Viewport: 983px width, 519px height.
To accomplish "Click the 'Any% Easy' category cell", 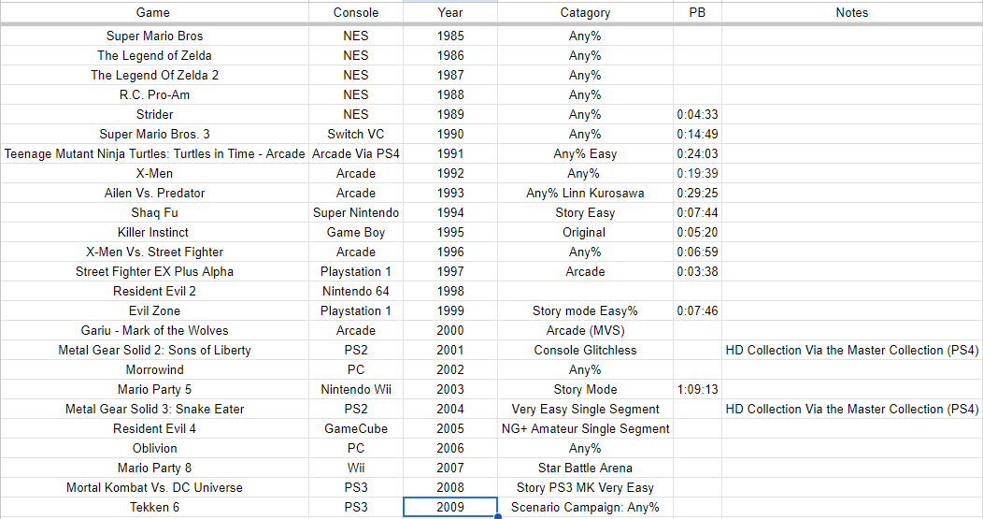I will [585, 153].
